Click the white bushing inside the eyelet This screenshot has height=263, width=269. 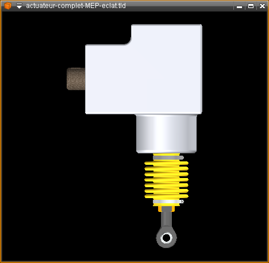[166, 238]
